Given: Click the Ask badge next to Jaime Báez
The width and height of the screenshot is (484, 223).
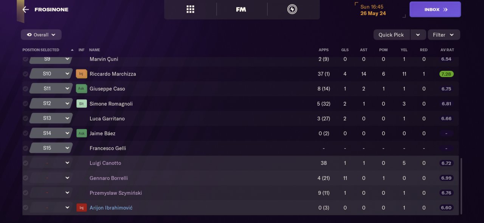Looking at the screenshot, I should tap(81, 134).
